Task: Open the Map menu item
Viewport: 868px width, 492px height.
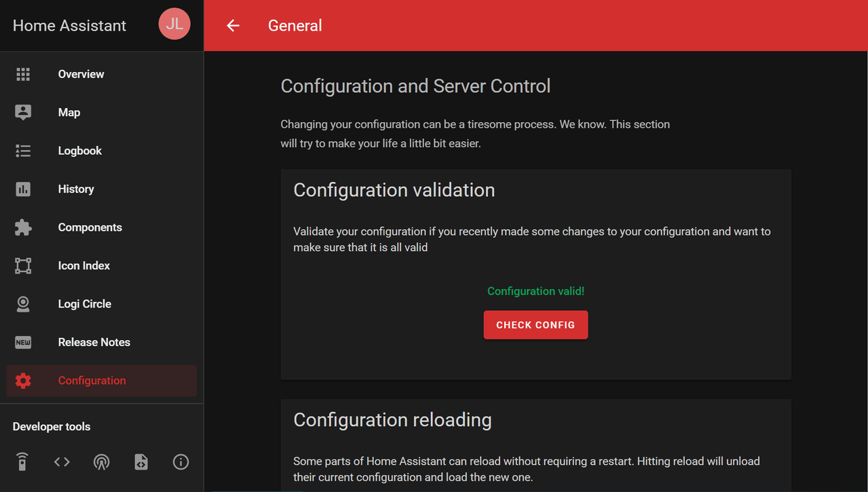Action: pos(102,113)
